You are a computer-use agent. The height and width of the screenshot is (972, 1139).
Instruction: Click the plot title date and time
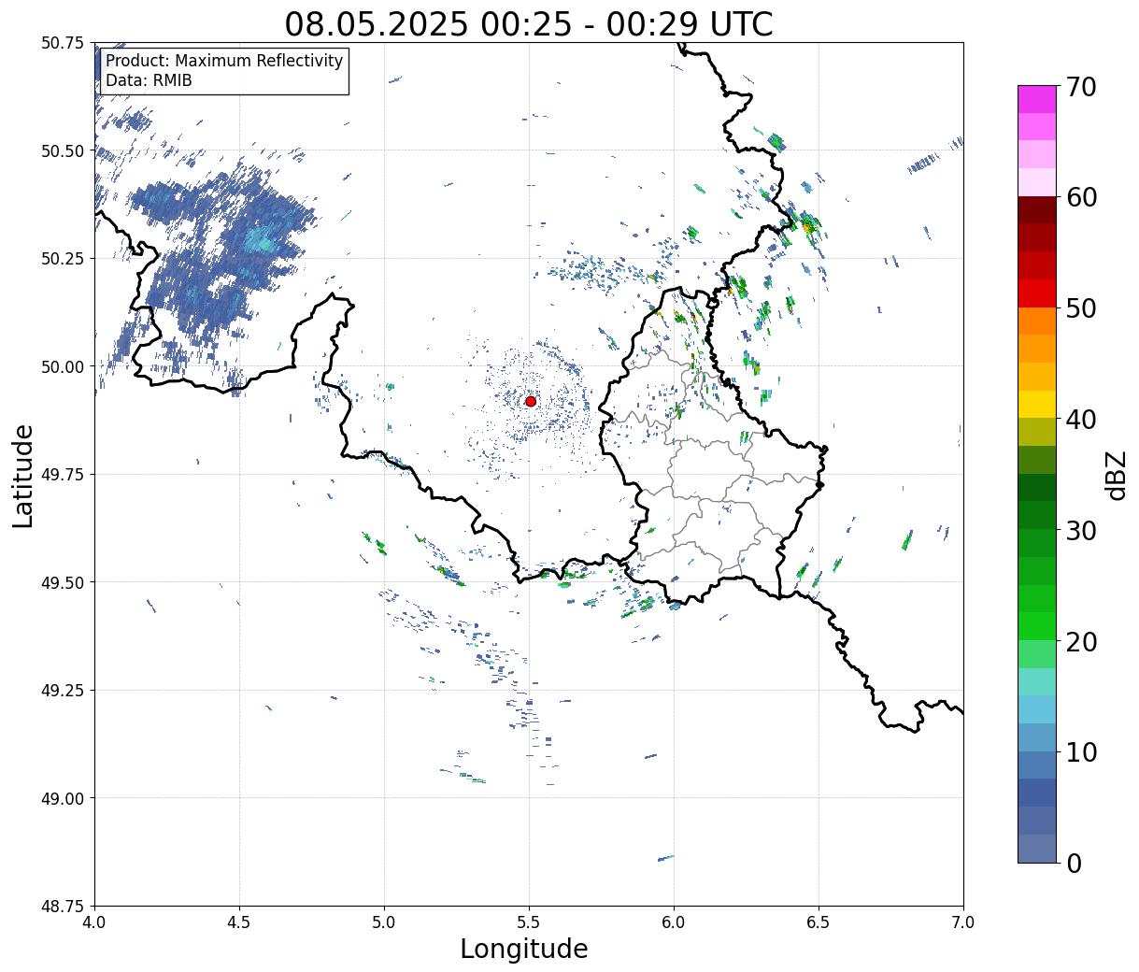[x=529, y=23]
